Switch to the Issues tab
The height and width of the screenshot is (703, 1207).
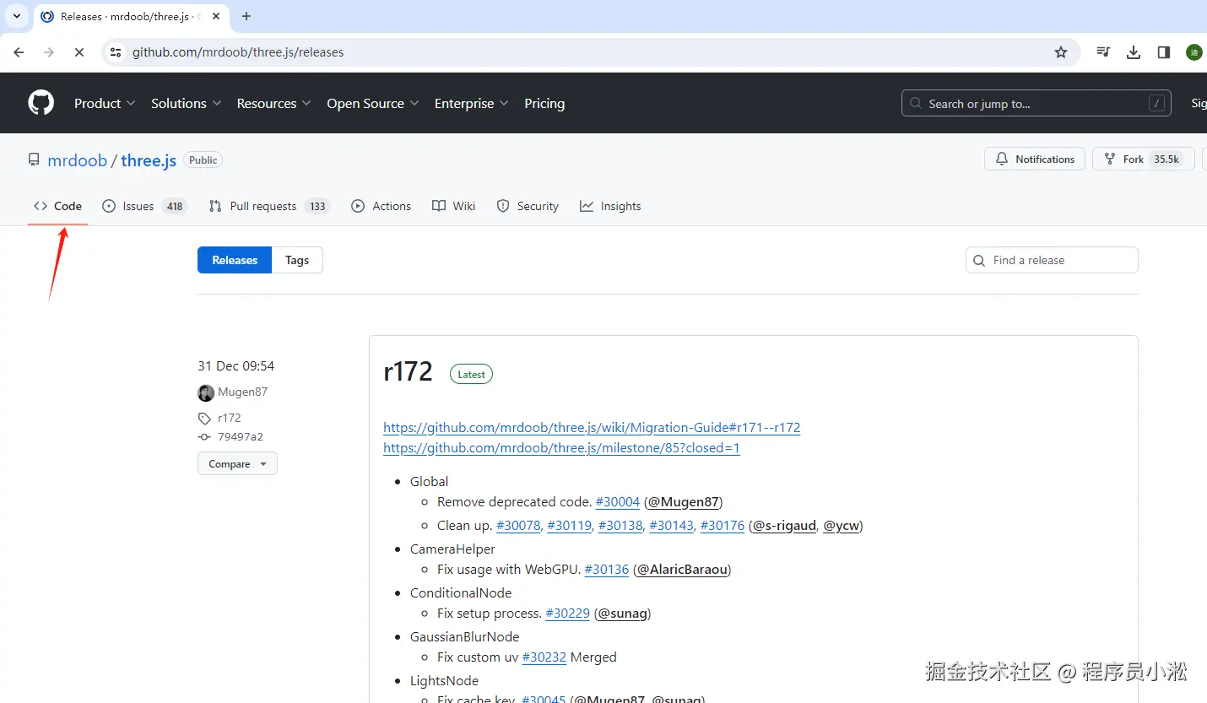143,206
